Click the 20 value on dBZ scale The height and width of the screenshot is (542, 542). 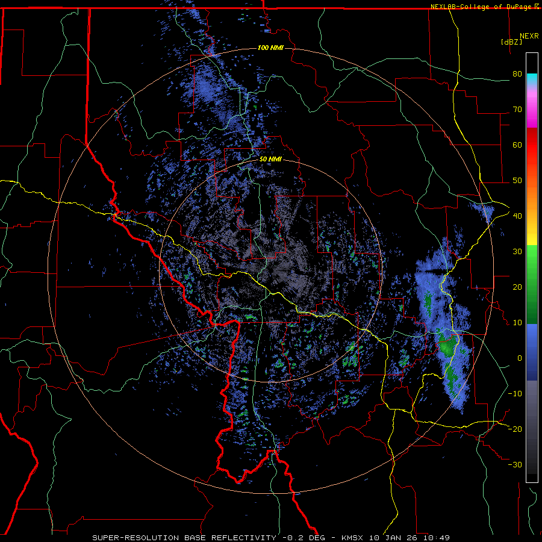[x=517, y=287]
